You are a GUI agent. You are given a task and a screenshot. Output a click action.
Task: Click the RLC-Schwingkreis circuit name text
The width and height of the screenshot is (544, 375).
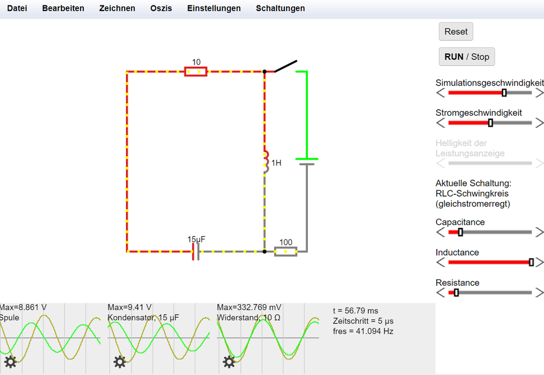click(x=472, y=194)
